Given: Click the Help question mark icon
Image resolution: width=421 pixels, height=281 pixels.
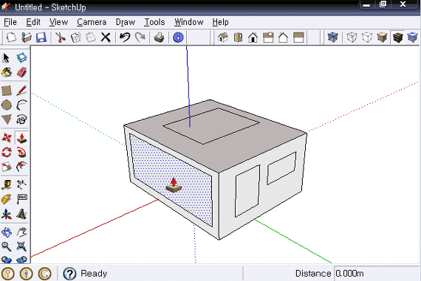Looking at the screenshot, I should tap(69, 274).
